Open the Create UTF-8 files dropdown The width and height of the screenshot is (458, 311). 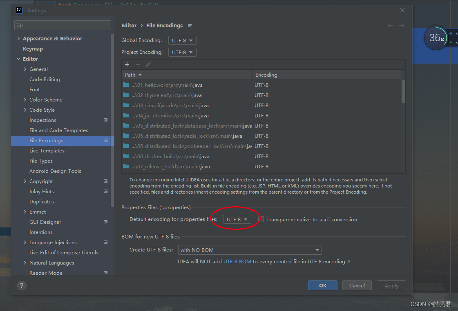[x=250, y=250]
